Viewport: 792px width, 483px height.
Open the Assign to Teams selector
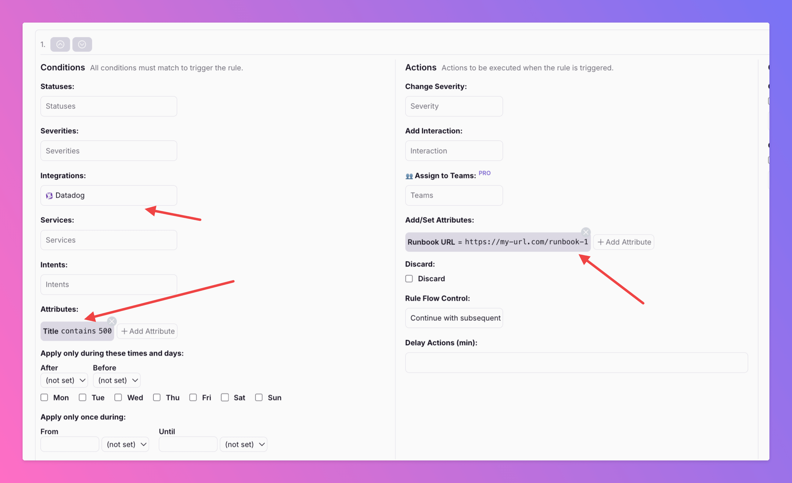pos(454,195)
